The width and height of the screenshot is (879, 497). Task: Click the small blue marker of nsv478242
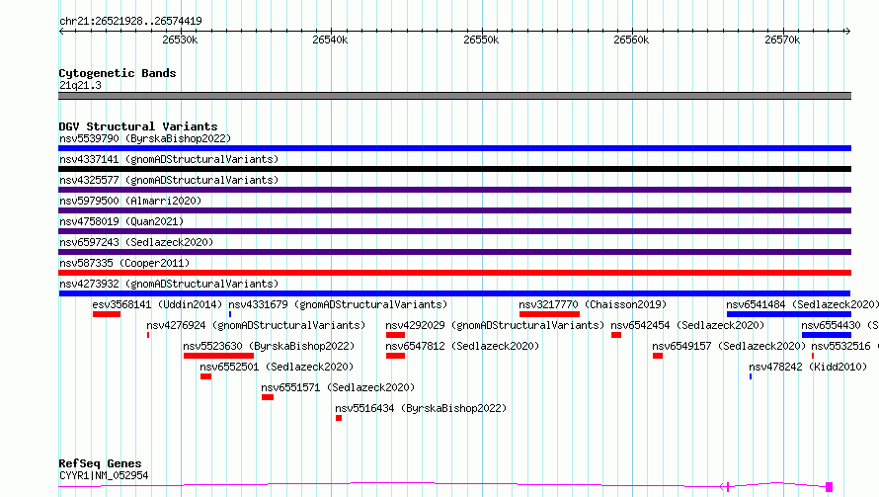pyautogui.click(x=751, y=376)
